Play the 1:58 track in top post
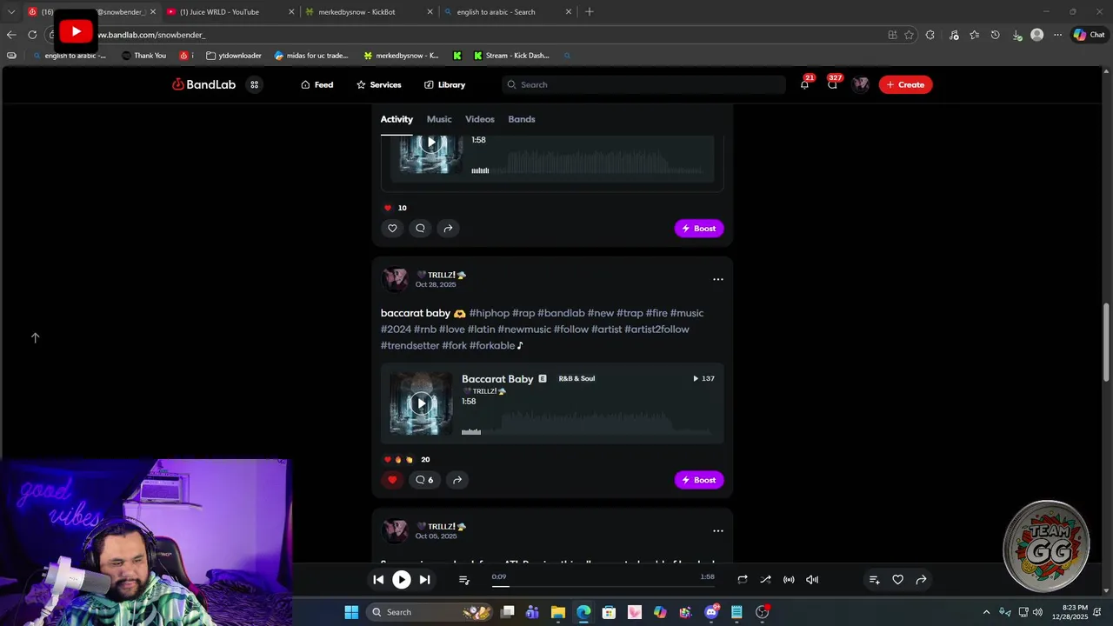The height and width of the screenshot is (626, 1113). 430,143
